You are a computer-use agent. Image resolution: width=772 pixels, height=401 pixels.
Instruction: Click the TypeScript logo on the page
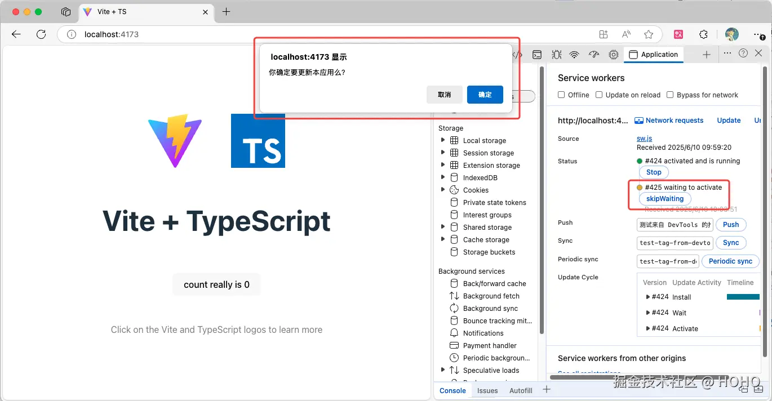258,141
